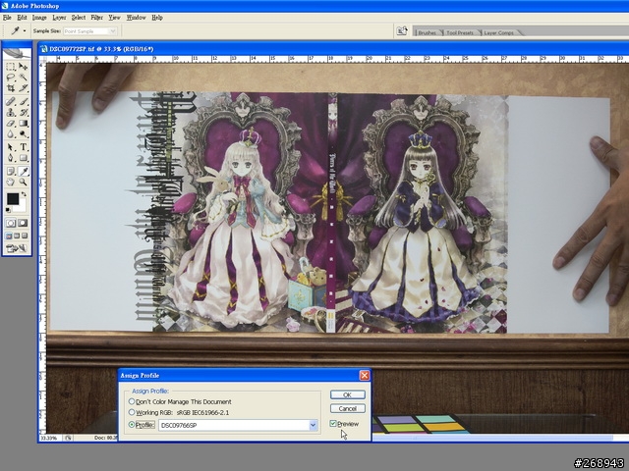Image resolution: width=629 pixels, height=471 pixels.
Task: Open the Layer menu
Action: coord(59,18)
